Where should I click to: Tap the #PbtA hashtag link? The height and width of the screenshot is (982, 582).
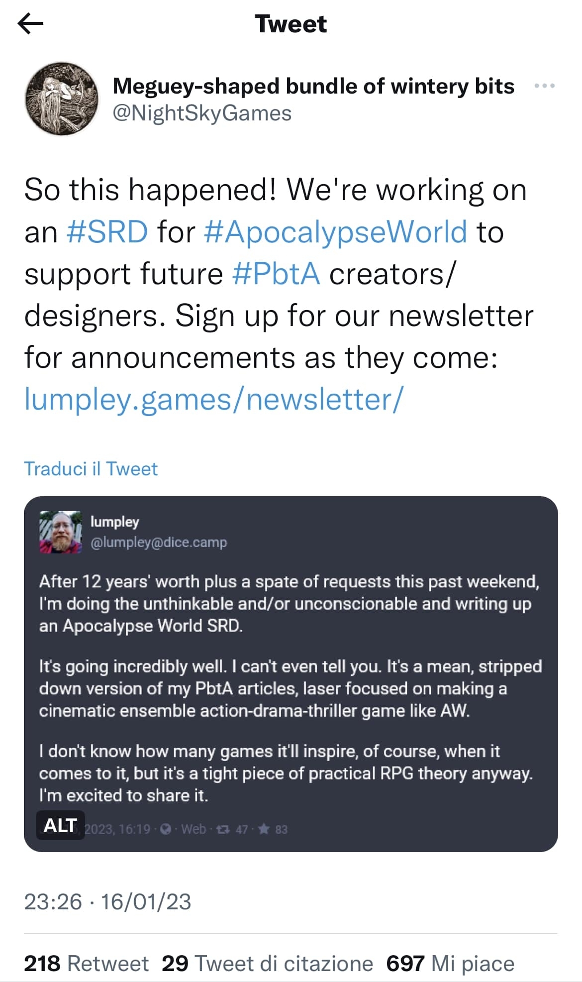pos(276,274)
